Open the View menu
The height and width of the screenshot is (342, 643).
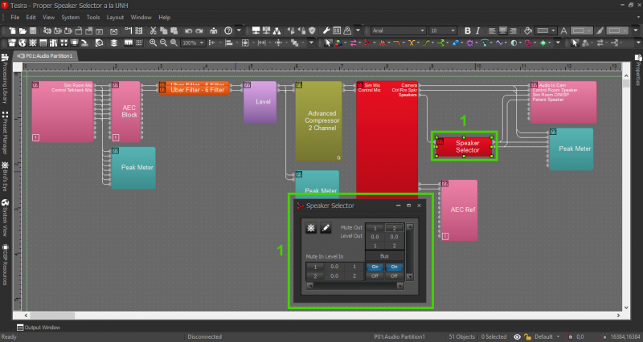[x=48, y=17]
